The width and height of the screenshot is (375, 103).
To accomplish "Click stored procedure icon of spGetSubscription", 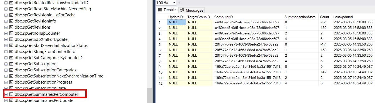I will (x=11, y=64).
